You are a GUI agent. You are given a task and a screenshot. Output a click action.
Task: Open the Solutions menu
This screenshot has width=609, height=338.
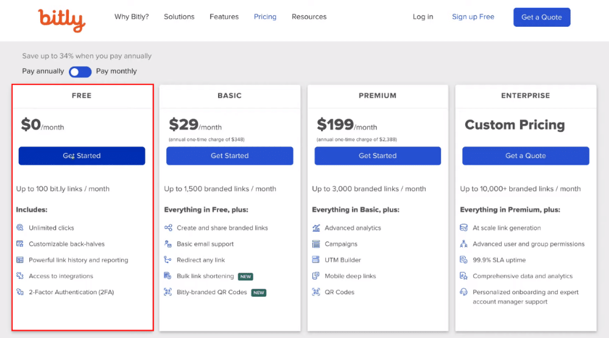coord(179,16)
